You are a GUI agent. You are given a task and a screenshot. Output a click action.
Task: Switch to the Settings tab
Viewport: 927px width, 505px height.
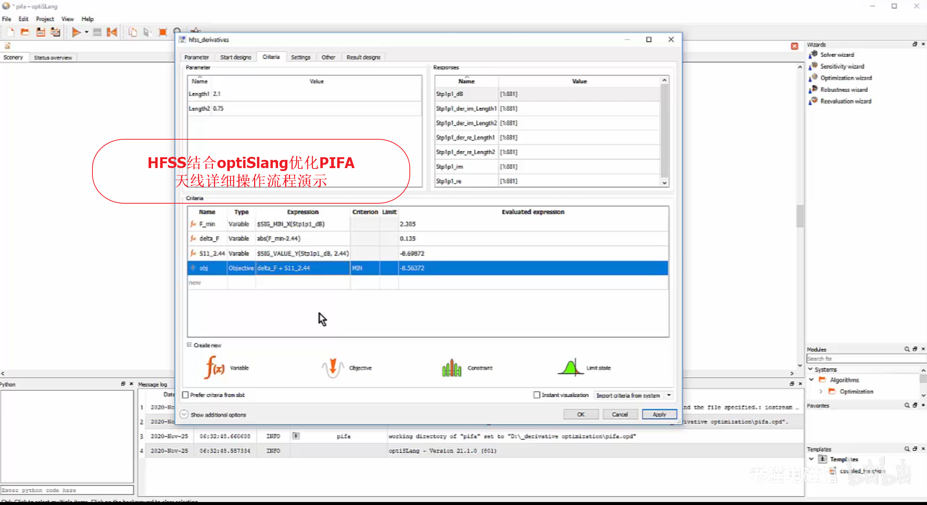click(301, 57)
